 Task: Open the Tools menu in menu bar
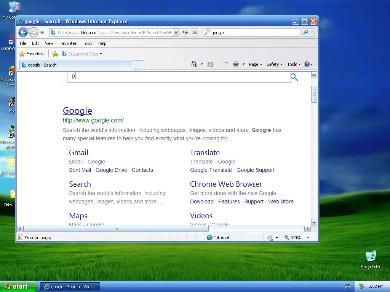pos(88,43)
